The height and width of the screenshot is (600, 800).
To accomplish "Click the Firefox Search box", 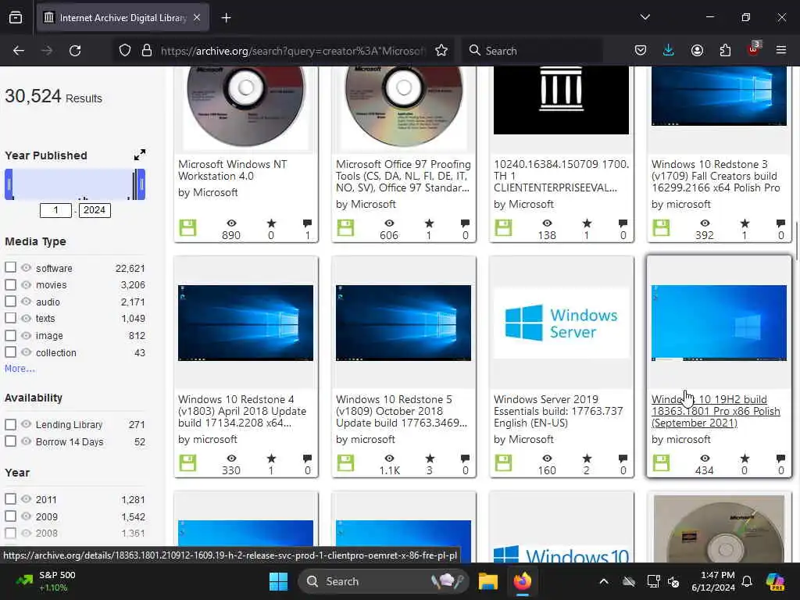I will pyautogui.click(x=532, y=51).
